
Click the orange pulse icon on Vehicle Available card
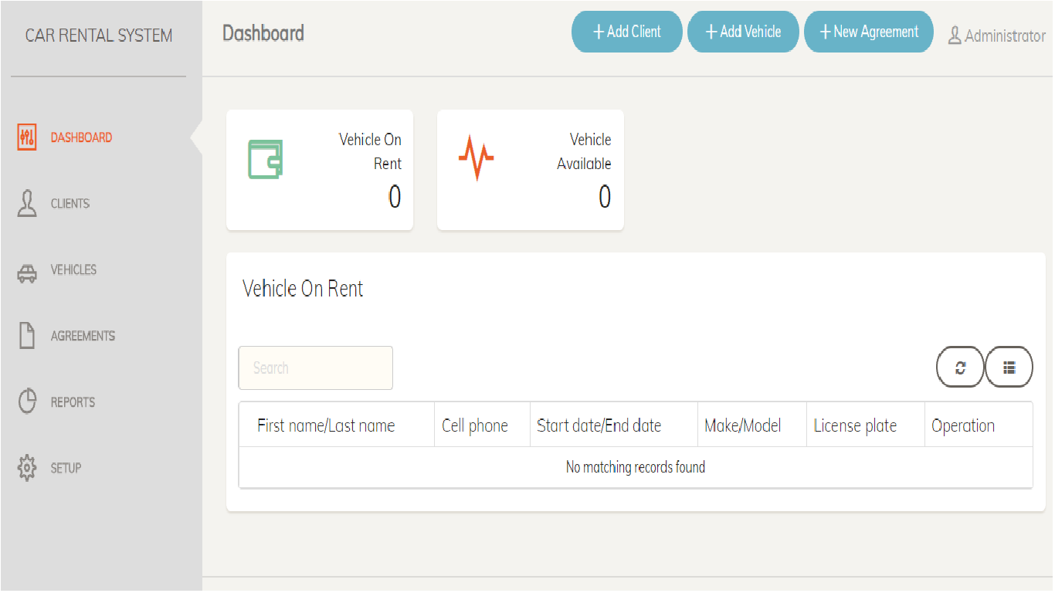tap(476, 158)
